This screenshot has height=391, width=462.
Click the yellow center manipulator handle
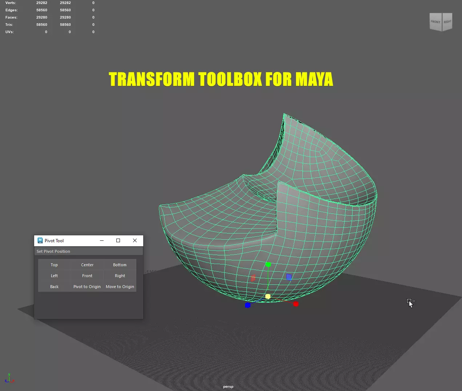[x=268, y=296]
